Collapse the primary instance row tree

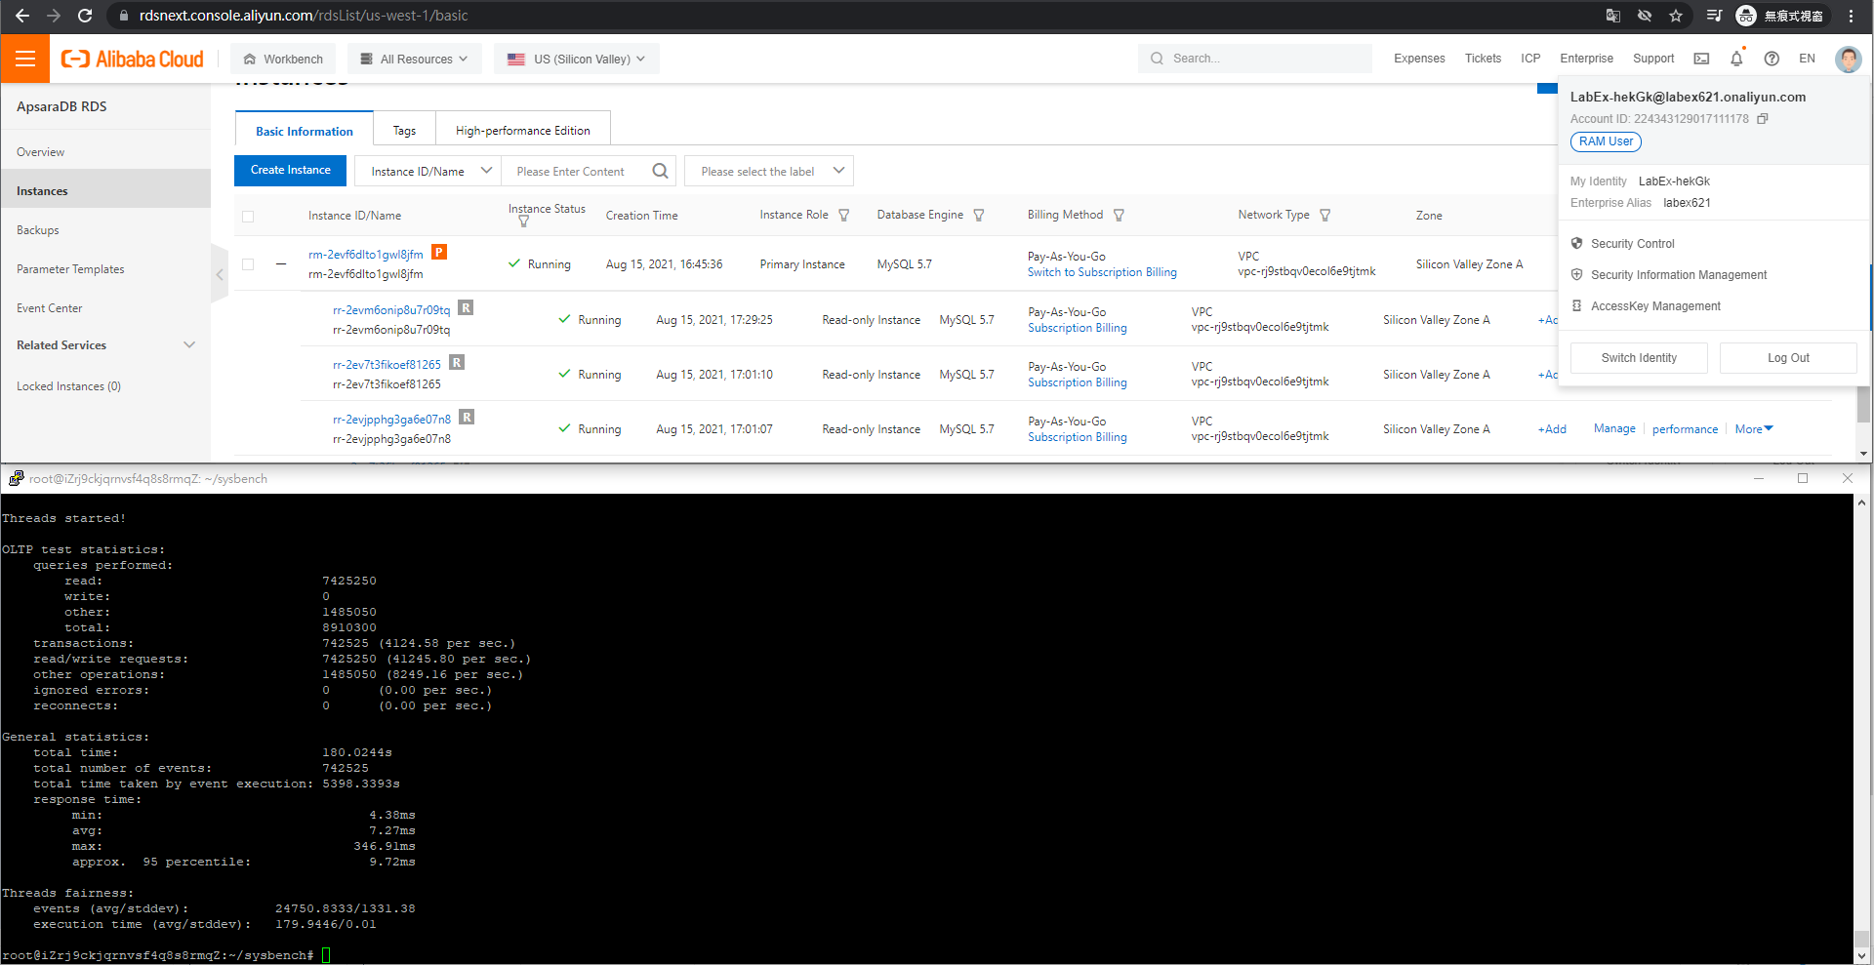(281, 264)
